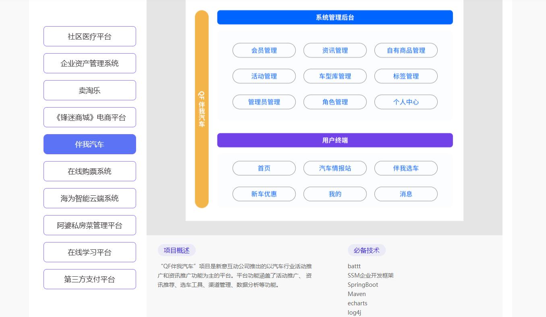The width and height of the screenshot is (546, 317).
Task: Choose 海为智能云端系统 from the list
Action: pos(89,198)
